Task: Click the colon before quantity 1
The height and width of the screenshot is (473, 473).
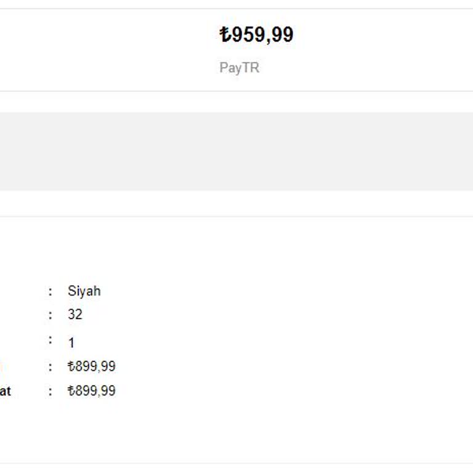Action: click(50, 340)
